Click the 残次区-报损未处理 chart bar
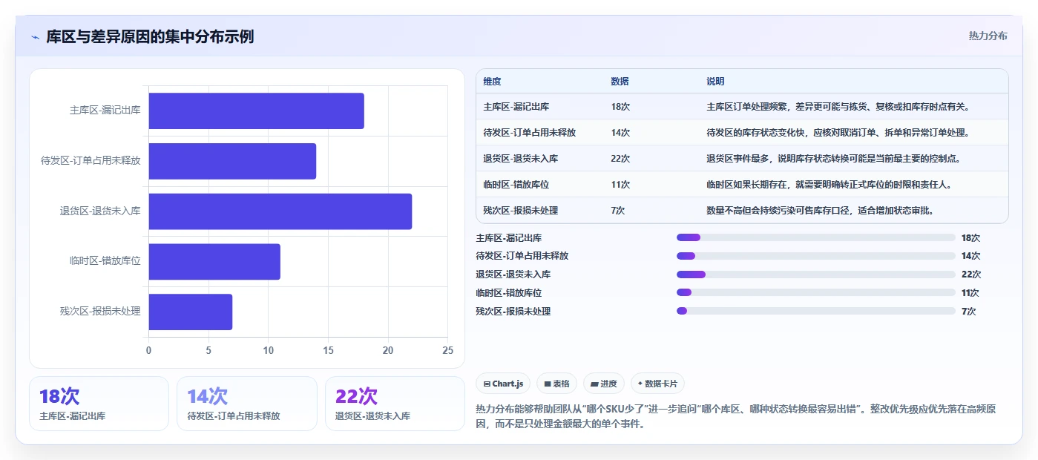 [191, 312]
